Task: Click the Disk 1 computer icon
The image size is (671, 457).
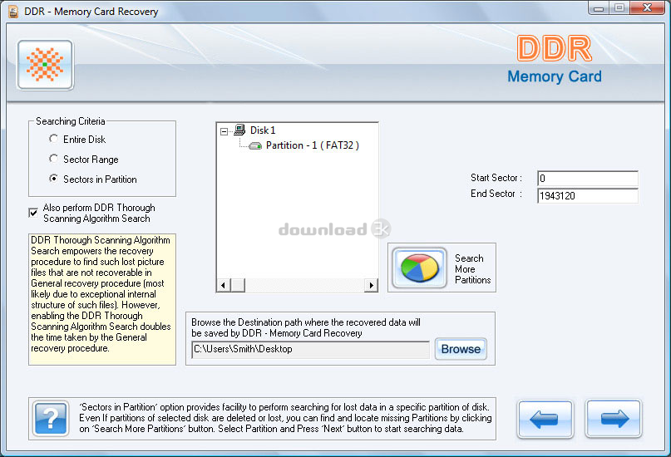Action: pyautogui.click(x=239, y=130)
